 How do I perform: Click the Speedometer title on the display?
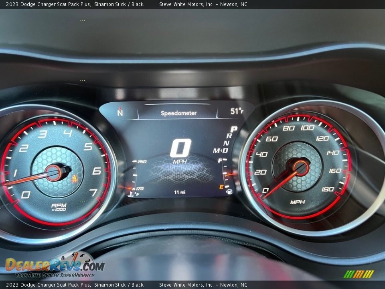(x=179, y=113)
